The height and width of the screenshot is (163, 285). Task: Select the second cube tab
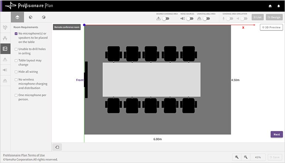click(30, 17)
